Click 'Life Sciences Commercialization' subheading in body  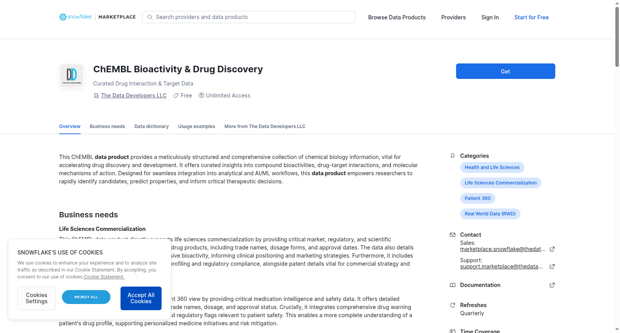coord(102,229)
